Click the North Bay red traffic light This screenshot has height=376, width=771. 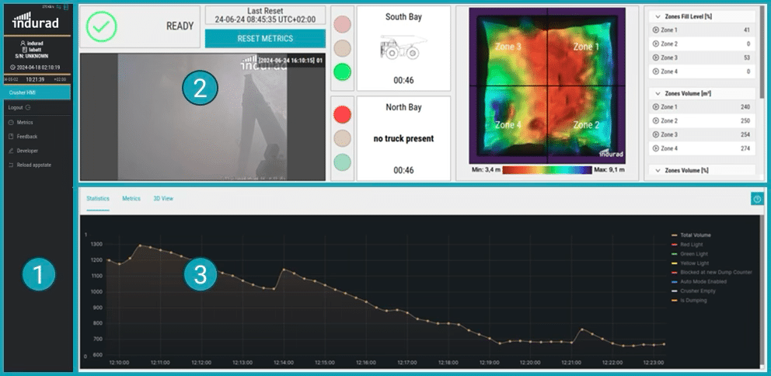pyautogui.click(x=342, y=114)
